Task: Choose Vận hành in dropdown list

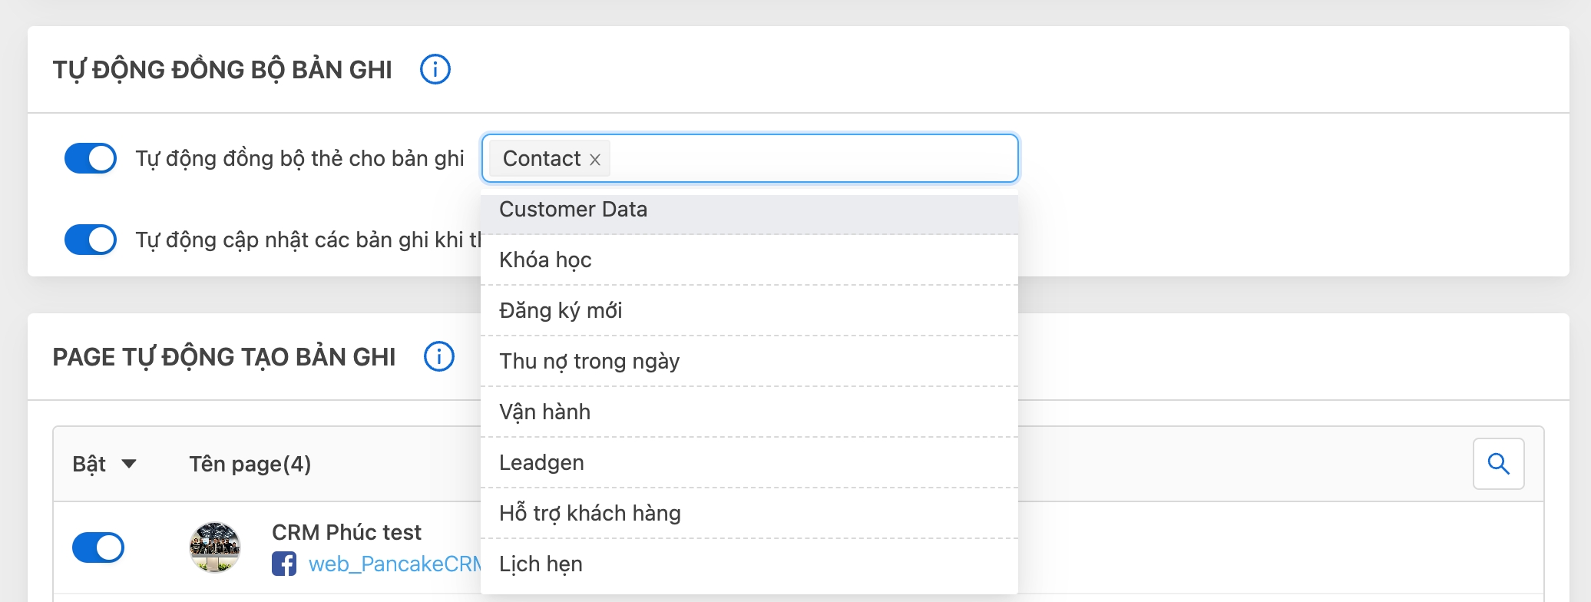Action: [544, 412]
